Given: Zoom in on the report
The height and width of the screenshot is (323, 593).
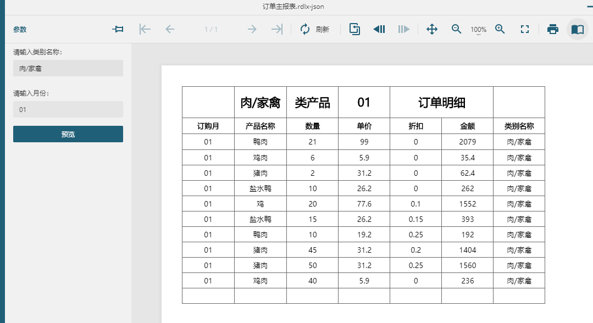Looking at the screenshot, I should pyautogui.click(x=500, y=29).
